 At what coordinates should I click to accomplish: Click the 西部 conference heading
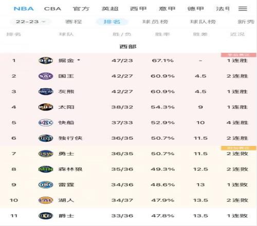(x=128, y=46)
